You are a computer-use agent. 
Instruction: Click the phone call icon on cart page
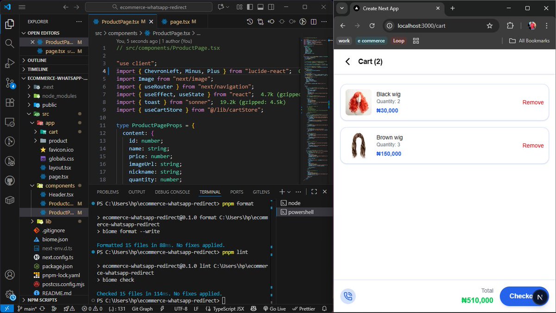pos(348,296)
